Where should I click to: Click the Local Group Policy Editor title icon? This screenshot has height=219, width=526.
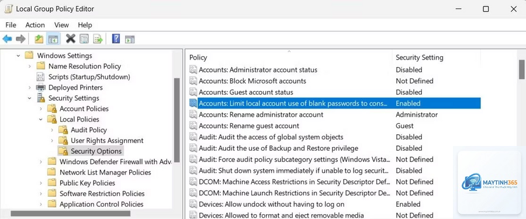(x=8, y=9)
